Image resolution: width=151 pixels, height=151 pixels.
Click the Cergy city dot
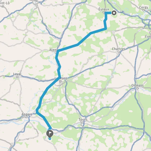[144, 10]
